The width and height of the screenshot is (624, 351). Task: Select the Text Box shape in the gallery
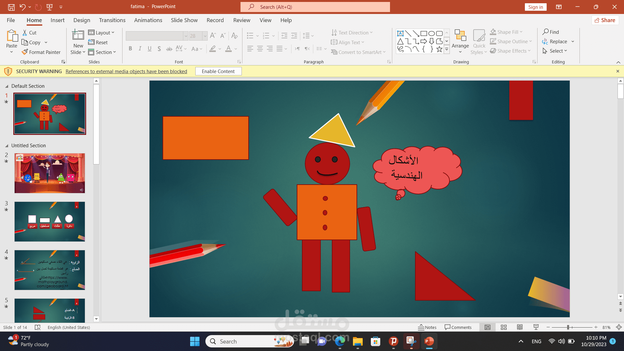400,33
